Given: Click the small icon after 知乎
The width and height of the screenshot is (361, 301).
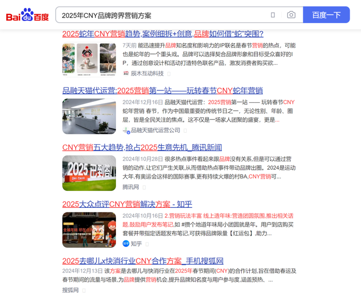Looking at the screenshot, I should (147, 244).
